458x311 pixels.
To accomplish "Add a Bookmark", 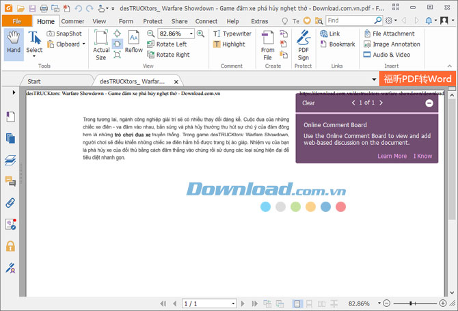I will tap(338, 44).
